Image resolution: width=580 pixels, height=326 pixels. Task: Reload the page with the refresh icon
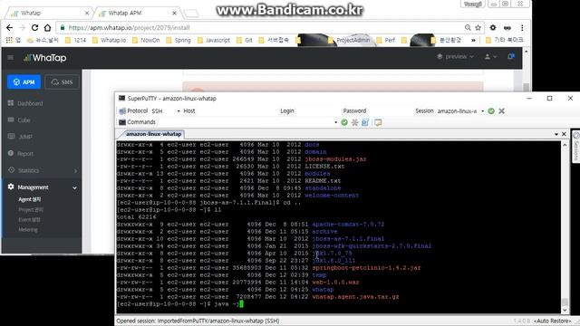coord(34,28)
